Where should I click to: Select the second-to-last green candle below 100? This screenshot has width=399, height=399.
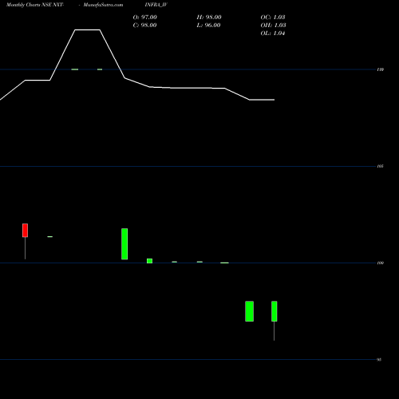coord(249,311)
